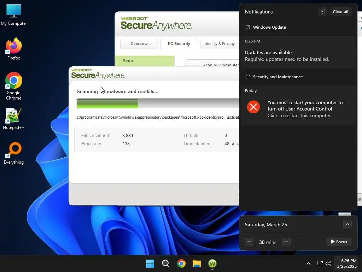
Task: Open Google Chrome desktop shortcut
Action: 14,86
